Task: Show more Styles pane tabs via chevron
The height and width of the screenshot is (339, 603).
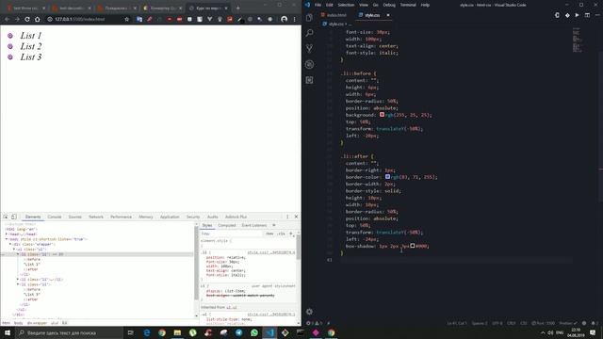Action: [274, 225]
